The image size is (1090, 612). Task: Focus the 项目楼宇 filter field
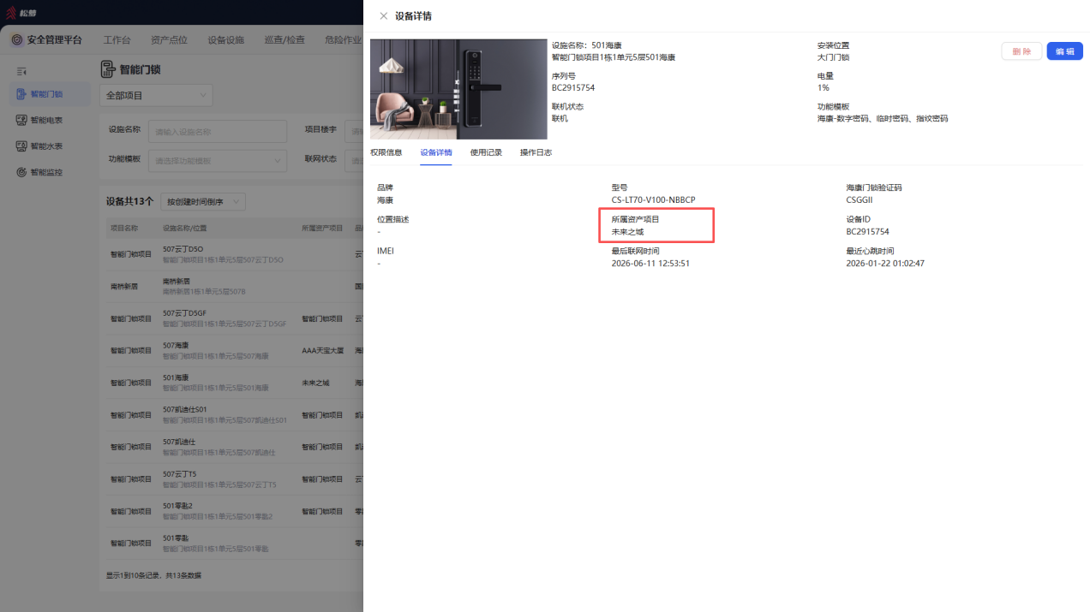pos(354,131)
